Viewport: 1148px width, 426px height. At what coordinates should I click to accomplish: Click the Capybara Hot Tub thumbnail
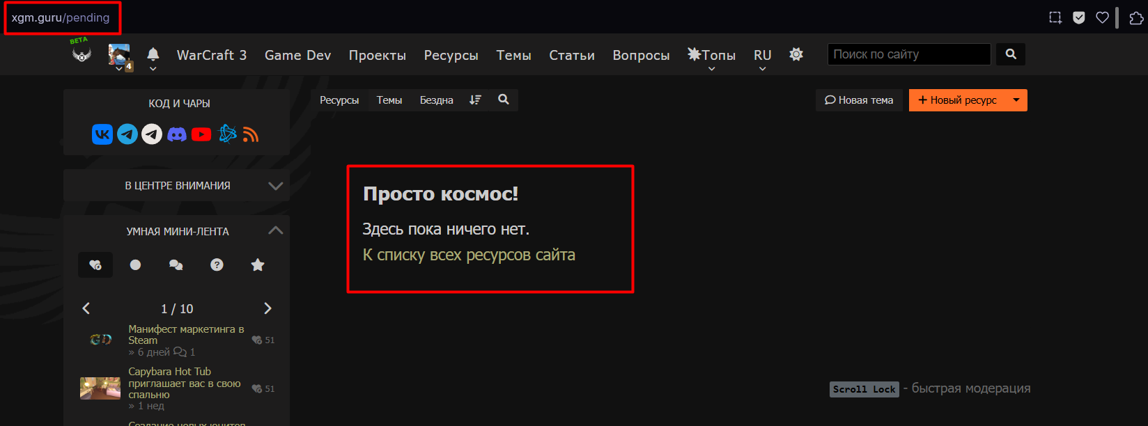tap(100, 388)
